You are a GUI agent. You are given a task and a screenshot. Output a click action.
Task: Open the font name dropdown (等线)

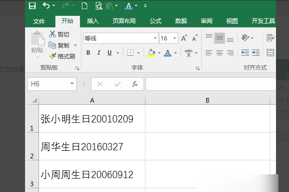(155, 38)
